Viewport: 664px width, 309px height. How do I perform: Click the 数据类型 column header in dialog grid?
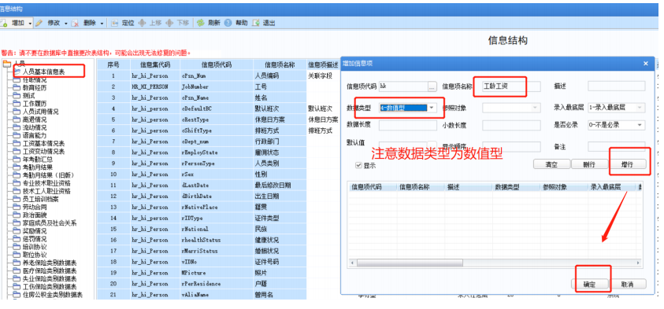tap(516, 187)
